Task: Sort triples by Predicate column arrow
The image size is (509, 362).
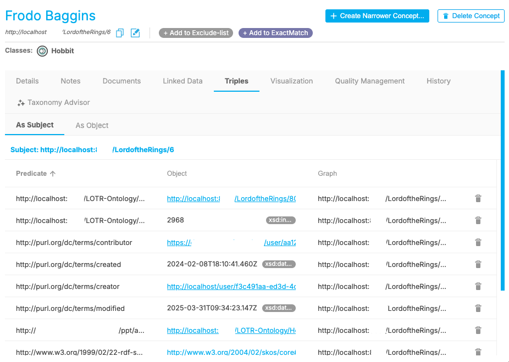Action: click(53, 174)
